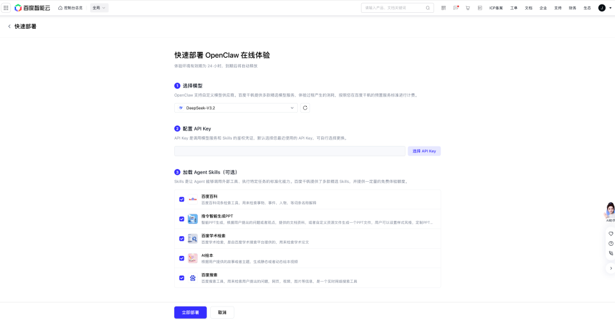This screenshot has width=615, height=320.
Task: Click the 百度学术检索 skill icon
Action: point(193,239)
